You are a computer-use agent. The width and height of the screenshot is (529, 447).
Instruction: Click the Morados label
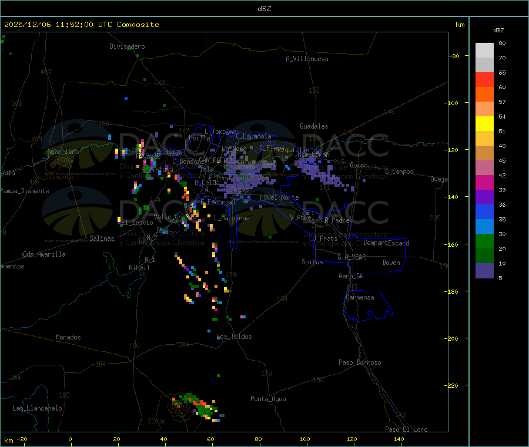point(68,337)
